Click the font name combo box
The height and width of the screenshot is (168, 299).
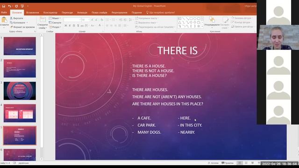[72, 20]
